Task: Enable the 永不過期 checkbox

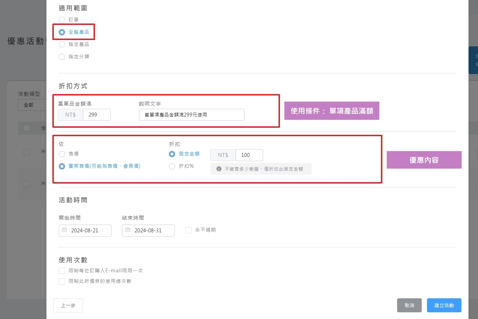Action: pyautogui.click(x=189, y=230)
